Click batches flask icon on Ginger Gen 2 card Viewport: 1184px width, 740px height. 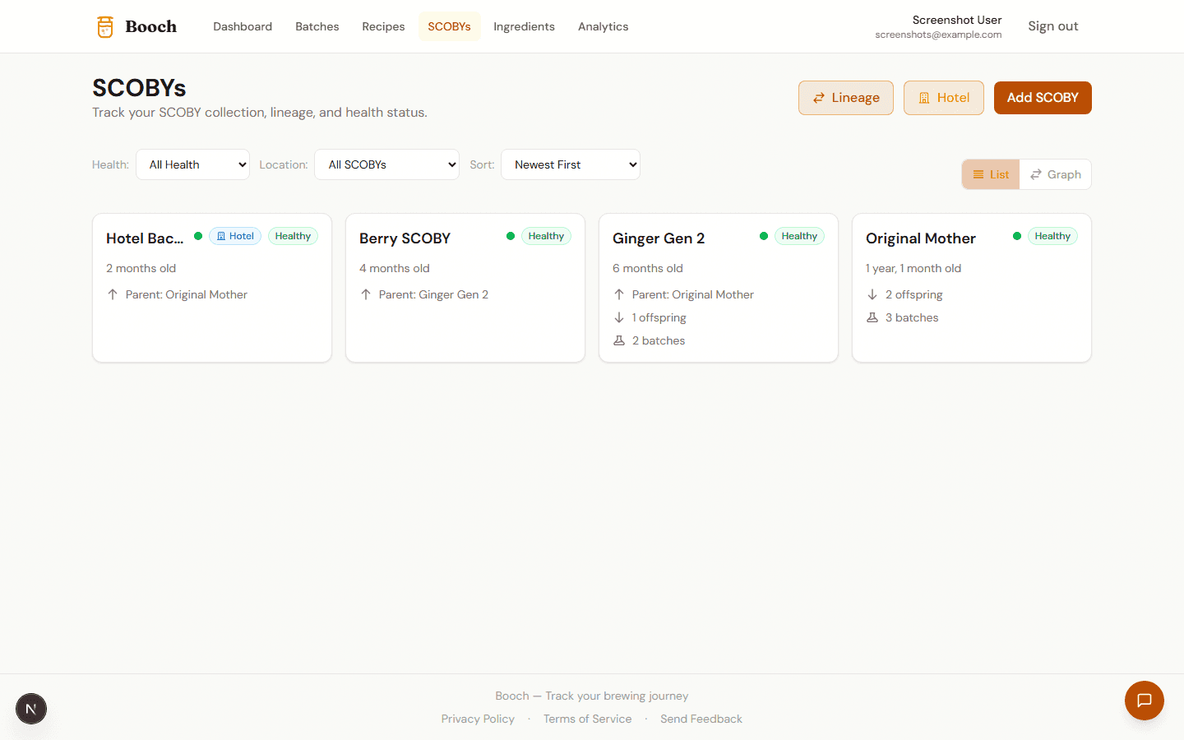tap(619, 340)
